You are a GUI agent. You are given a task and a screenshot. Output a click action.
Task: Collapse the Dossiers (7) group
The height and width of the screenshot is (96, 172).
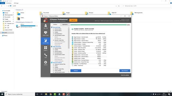click(x=15, y=10)
